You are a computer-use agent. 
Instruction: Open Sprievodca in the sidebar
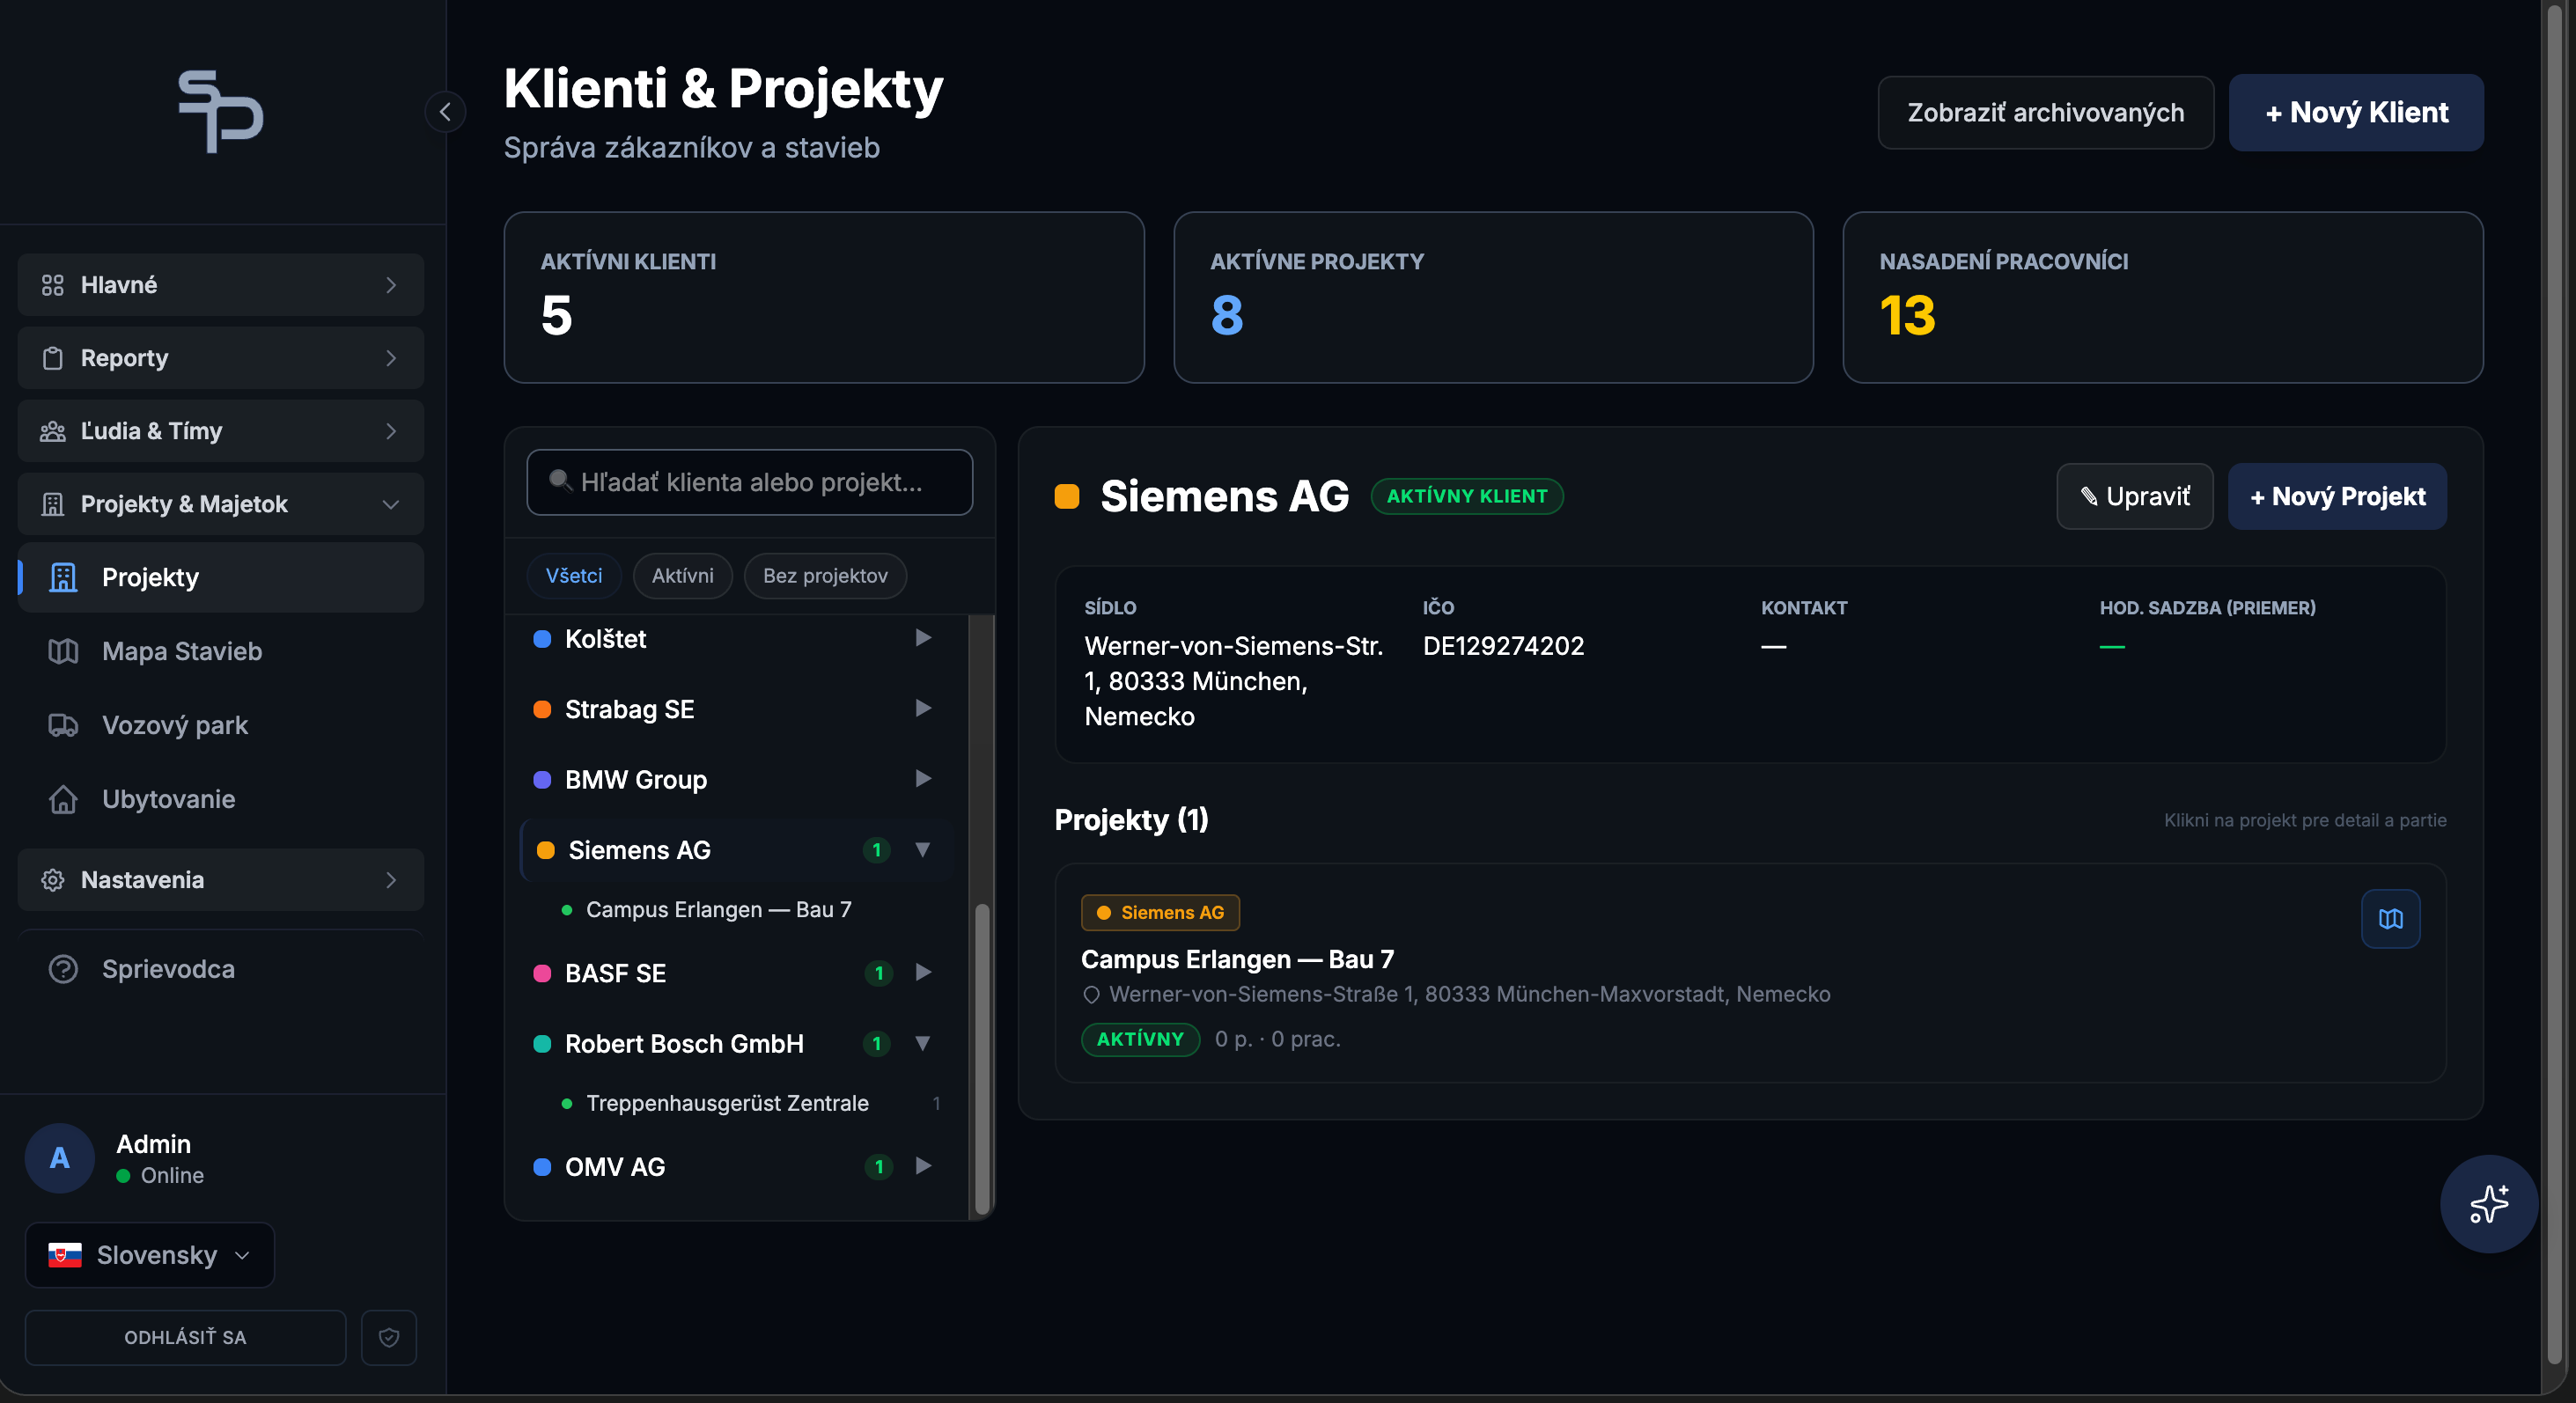tap(221, 969)
